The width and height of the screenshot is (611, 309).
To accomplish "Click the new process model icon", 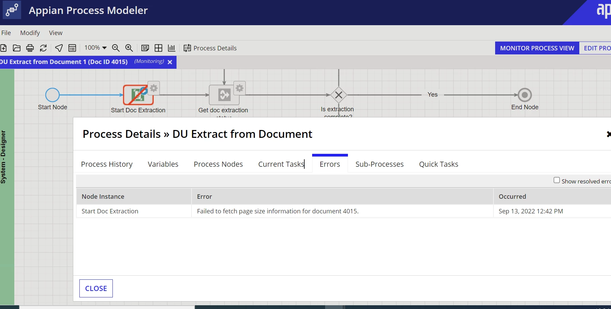I will pyautogui.click(x=3, y=48).
